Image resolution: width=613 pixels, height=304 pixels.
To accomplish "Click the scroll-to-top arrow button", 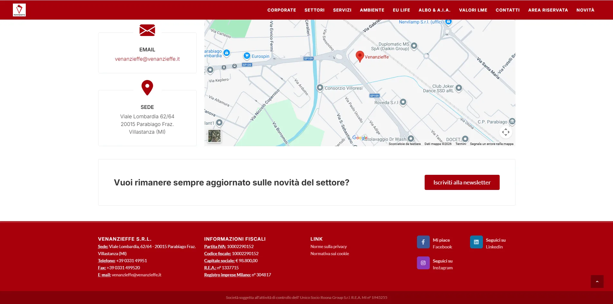I will pos(597,282).
